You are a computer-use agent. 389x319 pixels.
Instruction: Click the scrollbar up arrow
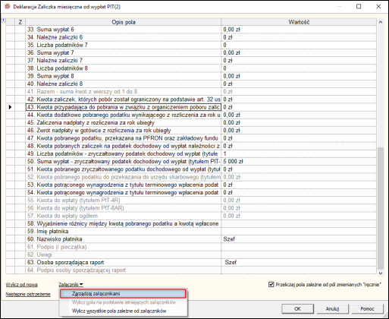[381, 22]
